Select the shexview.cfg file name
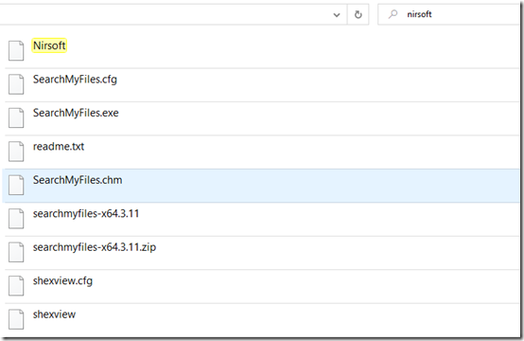This screenshot has height=341, width=524. (x=62, y=281)
